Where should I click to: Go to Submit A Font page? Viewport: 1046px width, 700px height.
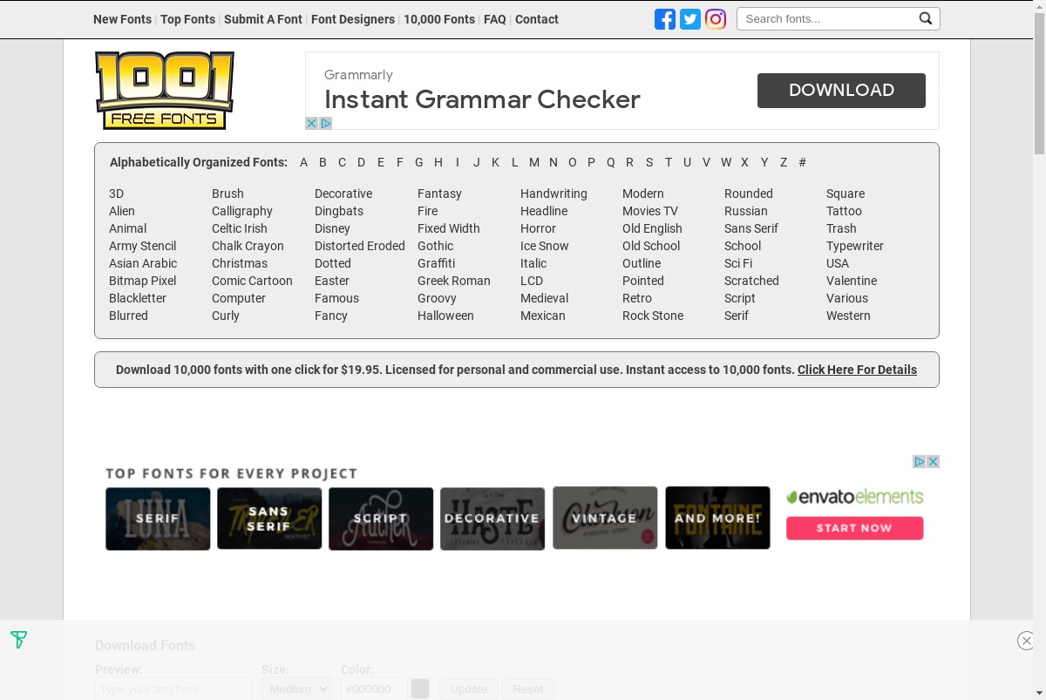263,19
